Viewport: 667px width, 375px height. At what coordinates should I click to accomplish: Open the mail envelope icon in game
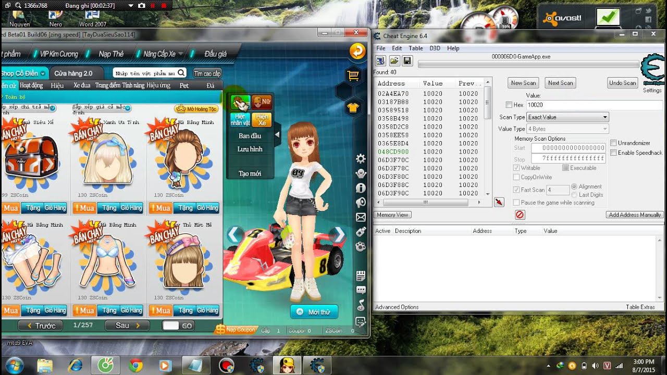click(360, 217)
